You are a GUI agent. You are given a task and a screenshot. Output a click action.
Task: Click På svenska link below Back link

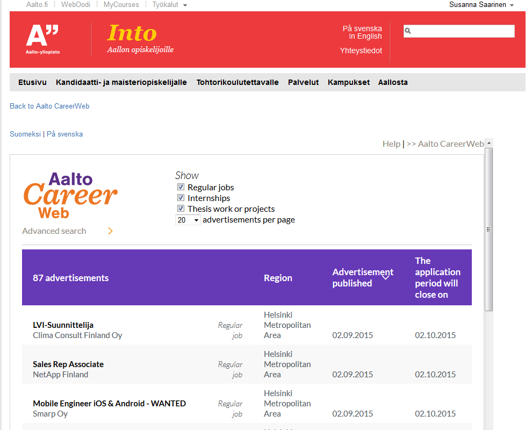[x=65, y=134]
